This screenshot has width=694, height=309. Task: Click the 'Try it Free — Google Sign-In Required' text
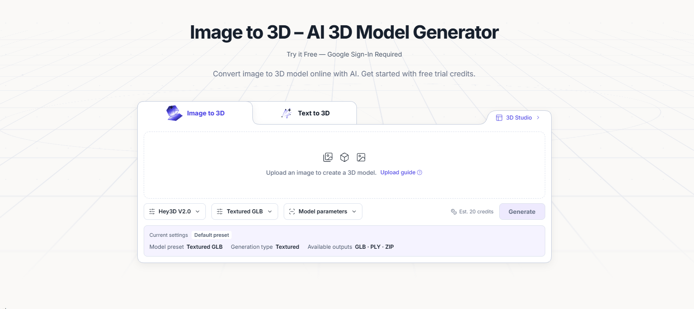click(x=344, y=54)
